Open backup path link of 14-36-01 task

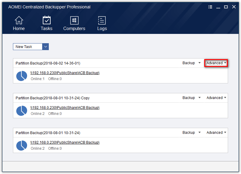point(65,73)
